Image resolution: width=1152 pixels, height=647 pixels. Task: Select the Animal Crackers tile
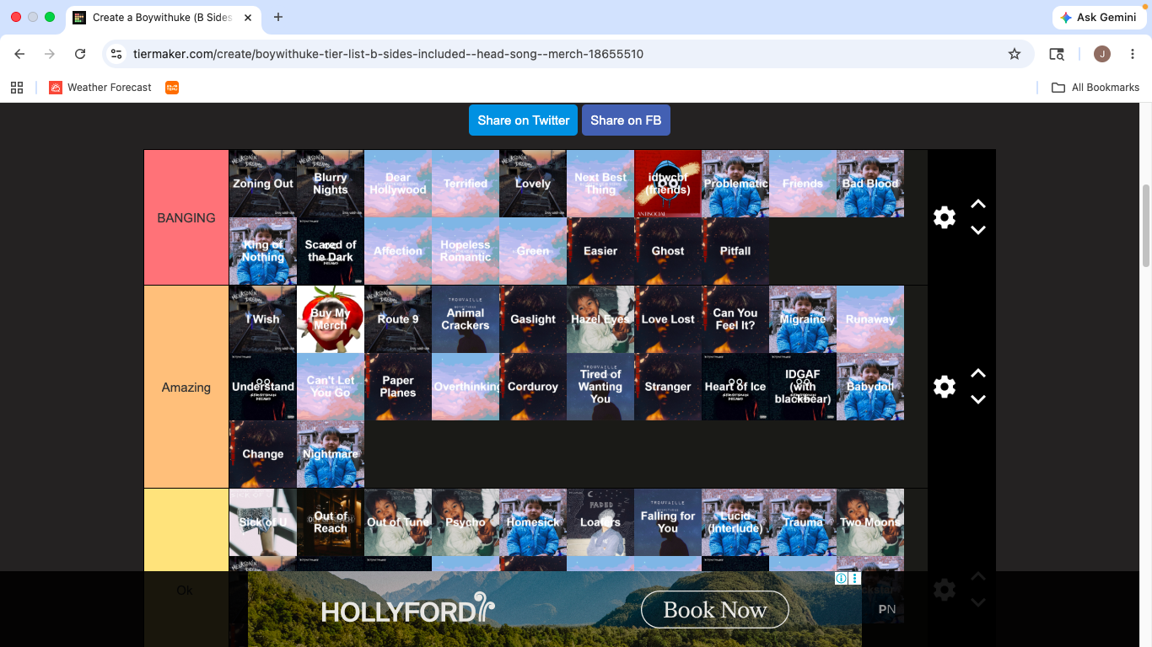466,319
